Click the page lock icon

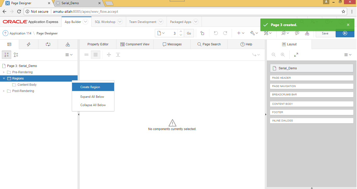(202, 33)
